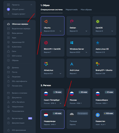Image resolution: width=119 pixels, height=133 pixels.
Task: Click Create project link
Action: (18, 14)
